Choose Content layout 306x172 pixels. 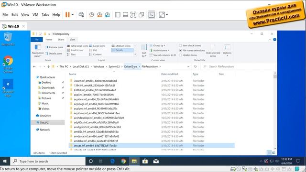[x=96, y=54]
